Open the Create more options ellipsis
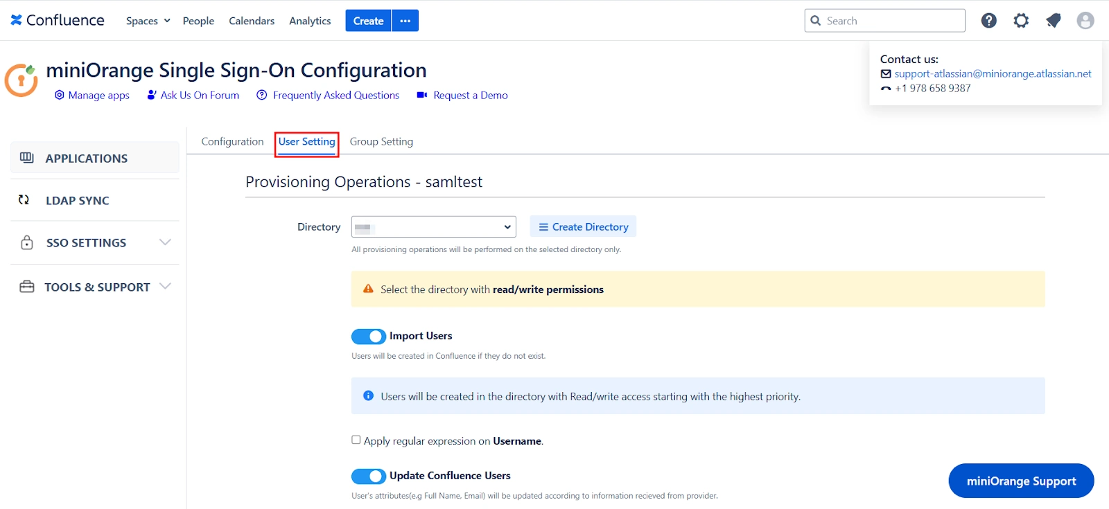Viewport: 1109px width, 509px height. (405, 21)
